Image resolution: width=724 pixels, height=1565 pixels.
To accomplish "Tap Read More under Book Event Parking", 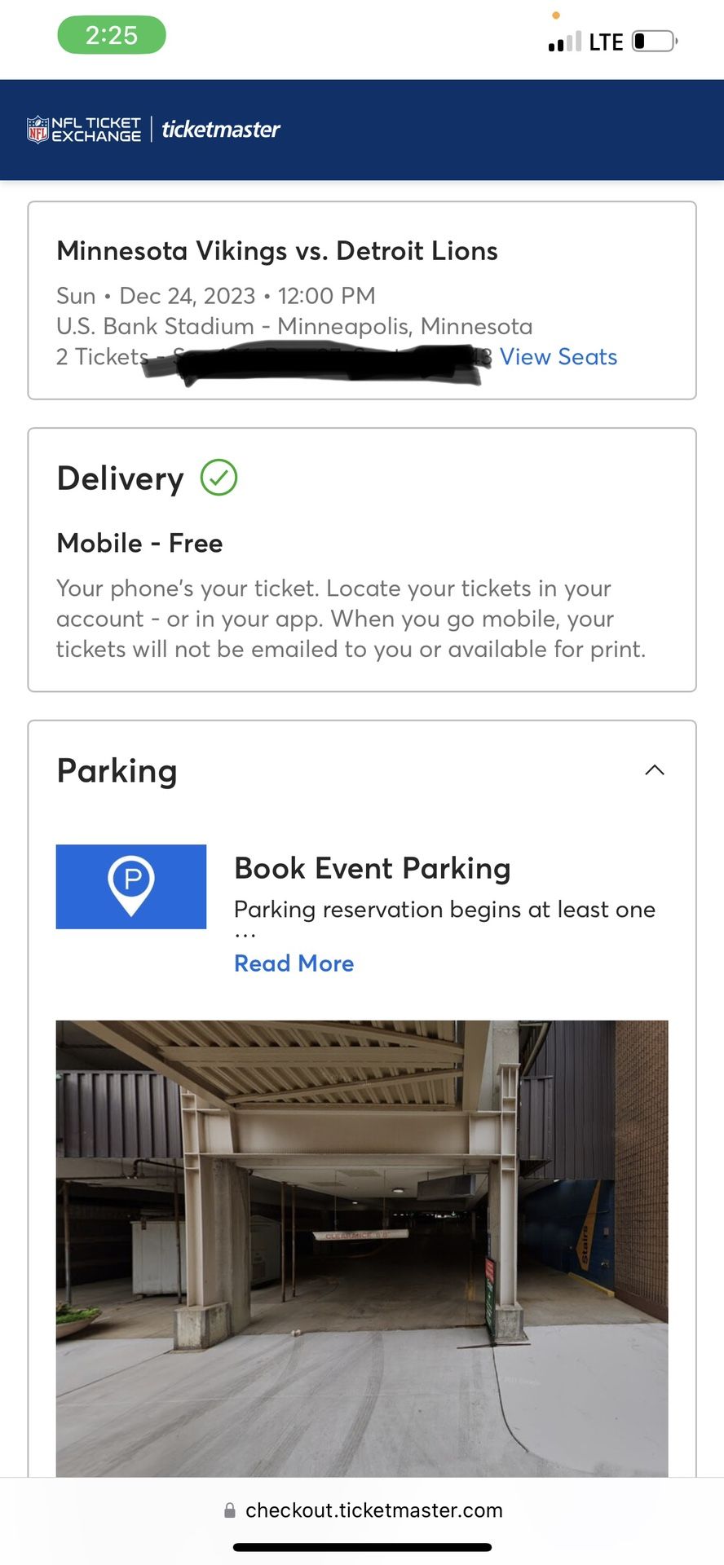I will (294, 963).
